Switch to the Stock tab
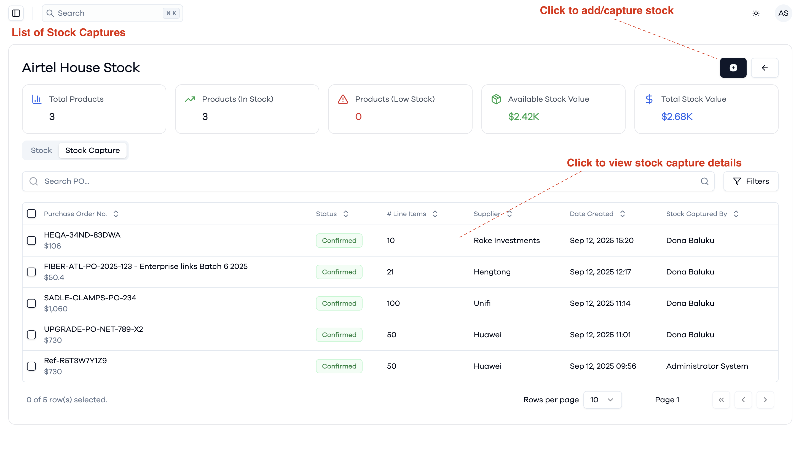This screenshot has height=453, width=799. pos(41,150)
